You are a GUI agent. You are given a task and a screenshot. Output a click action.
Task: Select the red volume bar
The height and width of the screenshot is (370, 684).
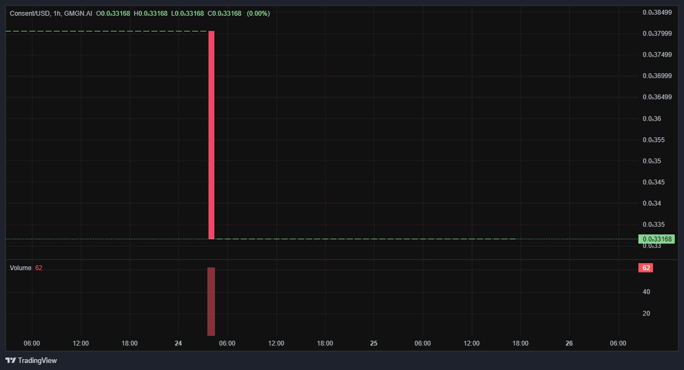211,301
